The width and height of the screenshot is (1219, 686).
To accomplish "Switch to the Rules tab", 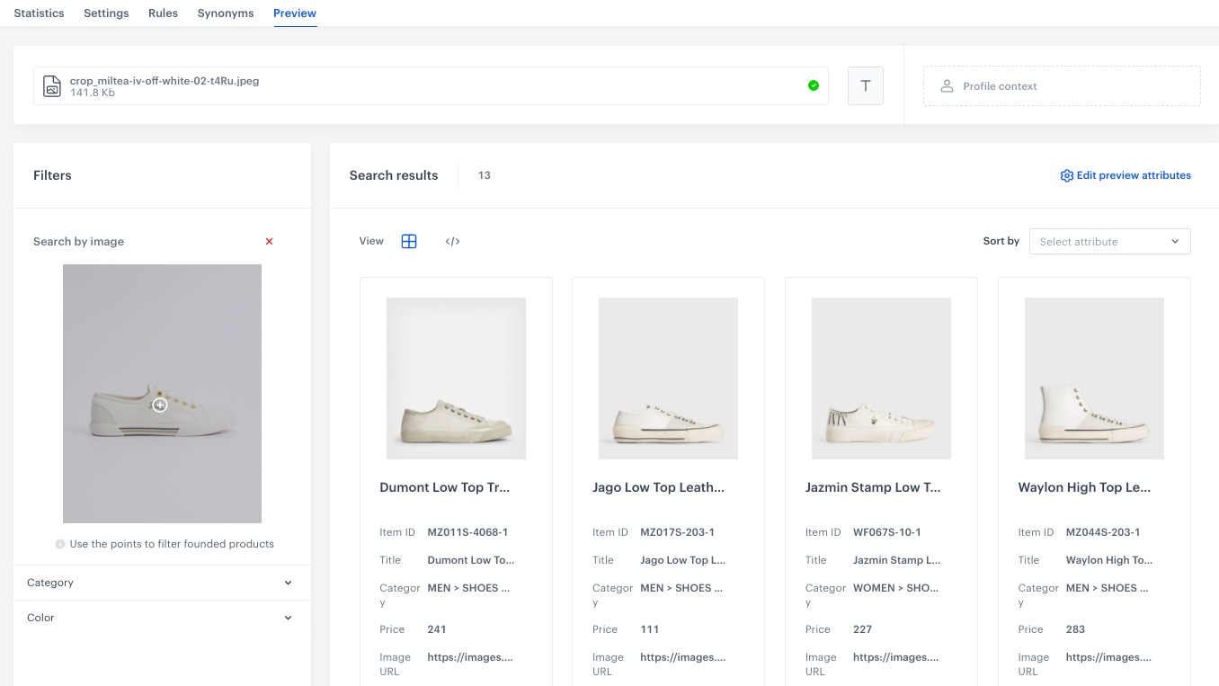I will 163,13.
